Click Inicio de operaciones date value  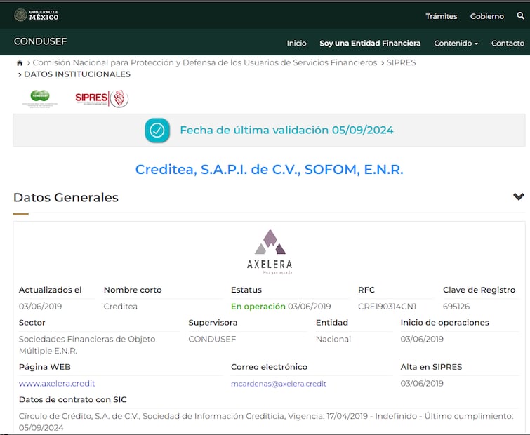[422, 339]
